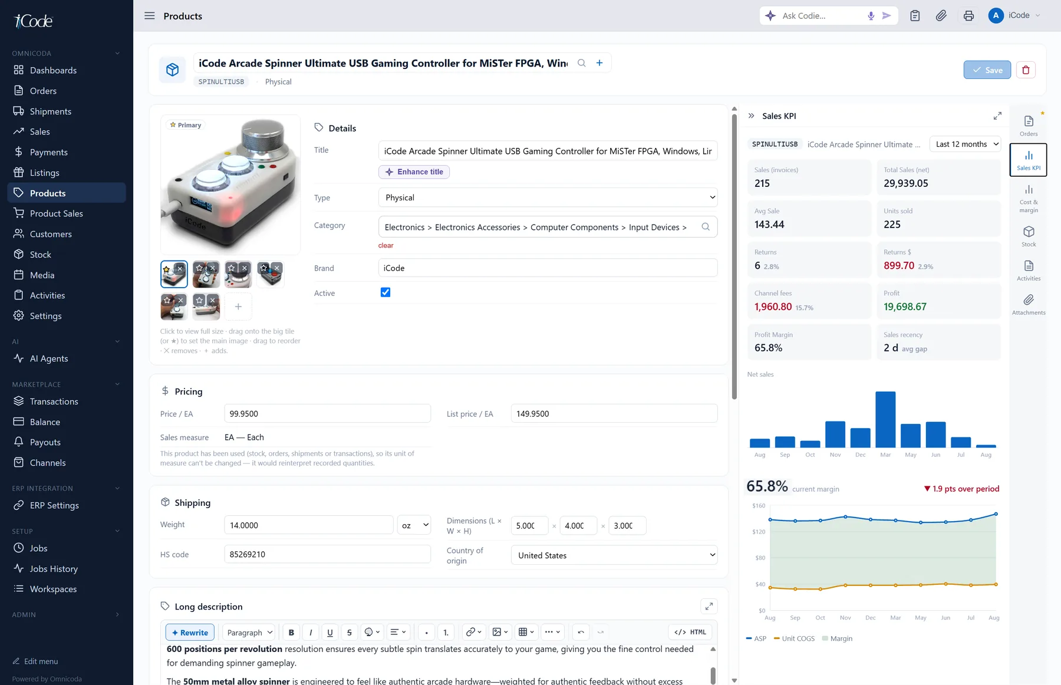The image size is (1061, 685).
Task: Click the microphone icon in Ask Codie
Action: (x=871, y=16)
